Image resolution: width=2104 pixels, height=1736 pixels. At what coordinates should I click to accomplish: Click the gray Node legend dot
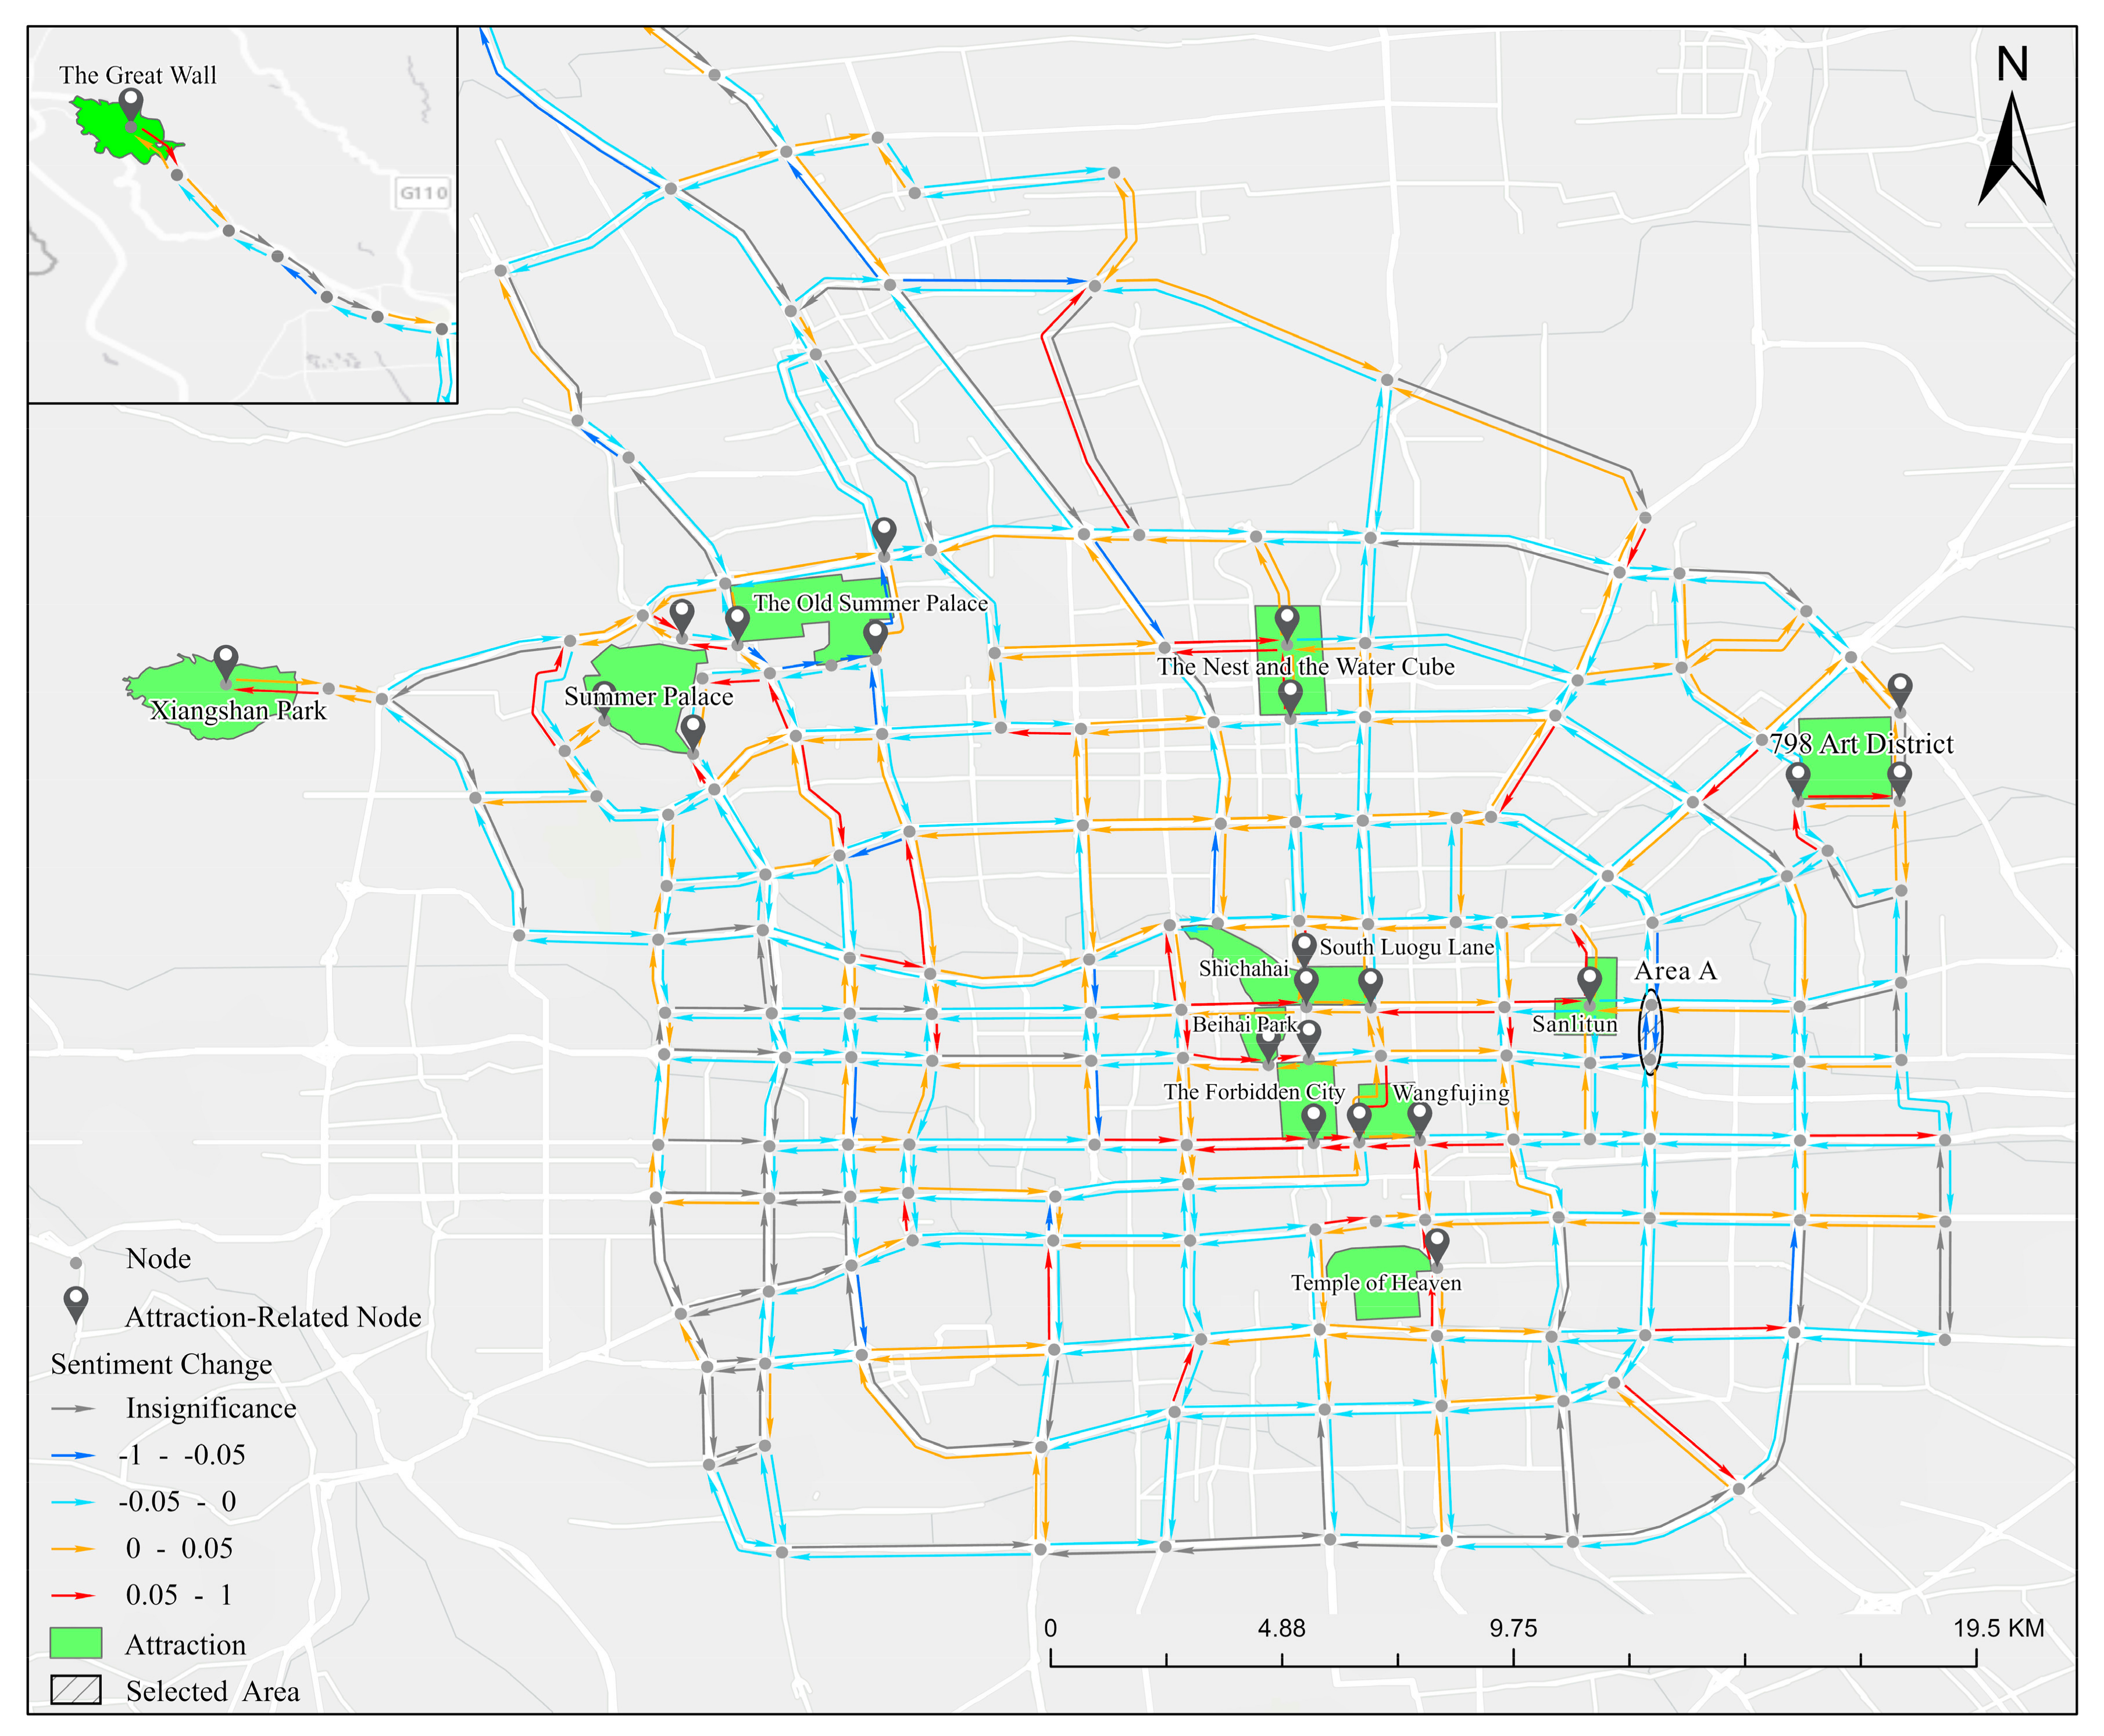(76, 1263)
